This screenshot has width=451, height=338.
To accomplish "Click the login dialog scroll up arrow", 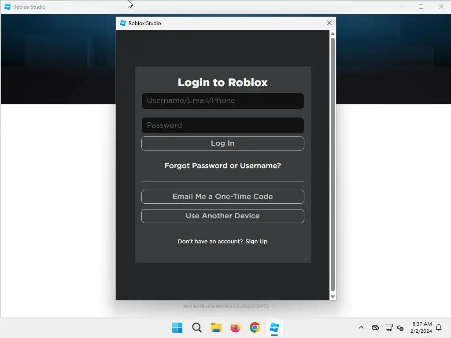I will point(333,34).
